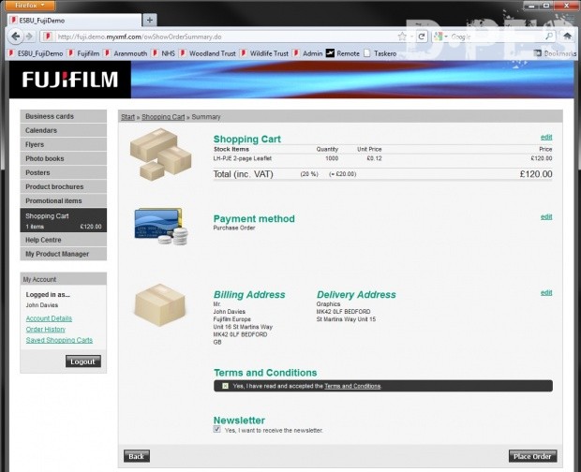Image resolution: width=581 pixels, height=472 pixels.
Task: Click the Logout button
Action: pyautogui.click(x=83, y=361)
